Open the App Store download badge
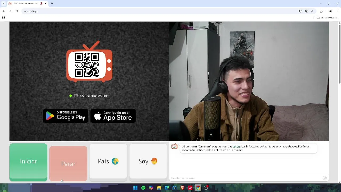Viewport: 341px width, 192px height. point(113,116)
